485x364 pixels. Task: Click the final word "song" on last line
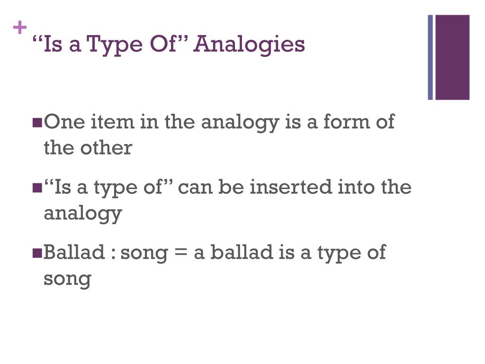67,280
